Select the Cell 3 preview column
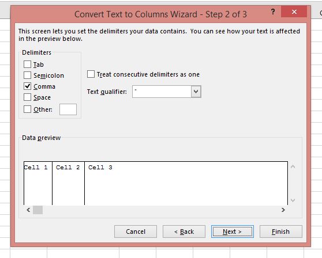The width and height of the screenshot is (322, 258). (x=186, y=183)
